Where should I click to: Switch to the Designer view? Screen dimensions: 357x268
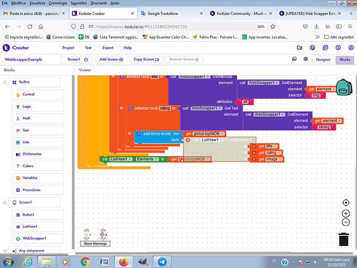323,59
